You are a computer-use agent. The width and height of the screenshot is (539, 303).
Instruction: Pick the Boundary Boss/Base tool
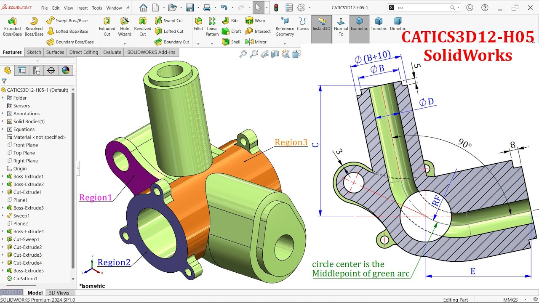point(70,42)
